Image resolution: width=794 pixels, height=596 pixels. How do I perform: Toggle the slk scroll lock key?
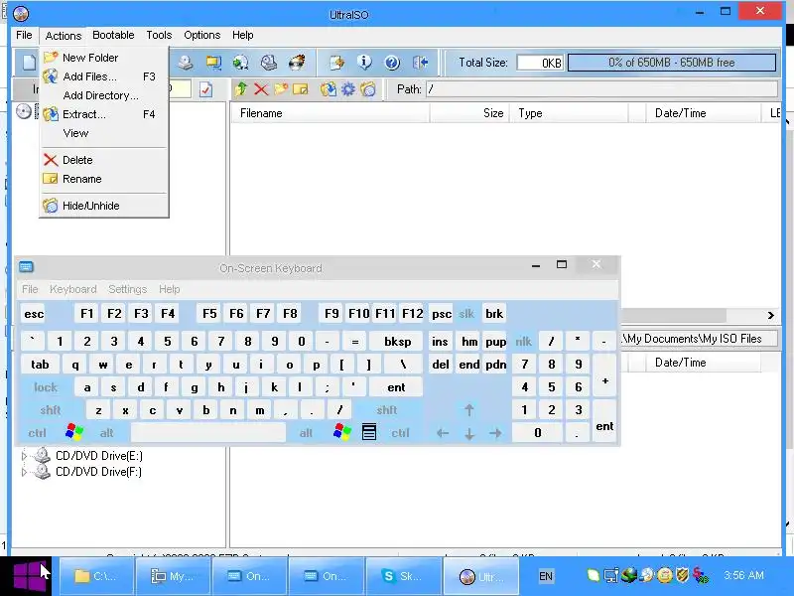[466, 314]
